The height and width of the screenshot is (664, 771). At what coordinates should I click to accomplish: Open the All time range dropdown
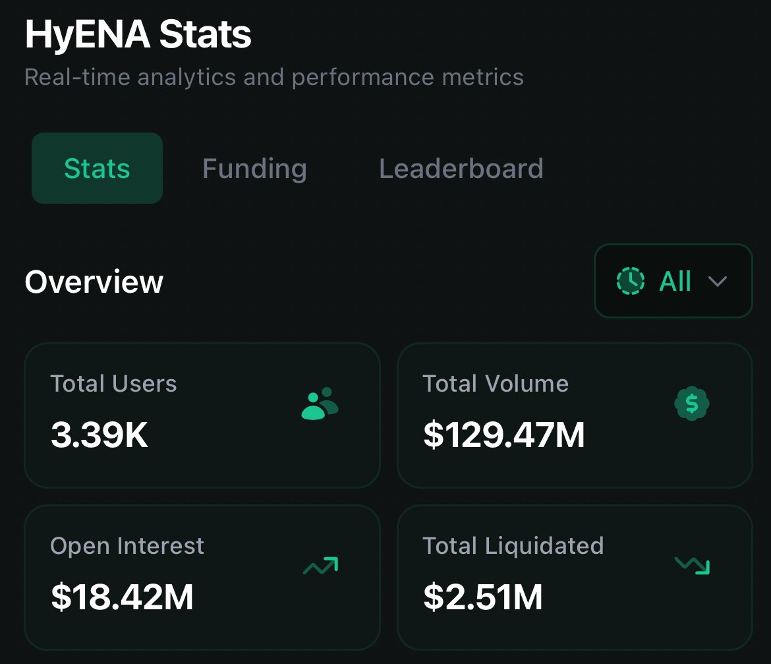(673, 281)
